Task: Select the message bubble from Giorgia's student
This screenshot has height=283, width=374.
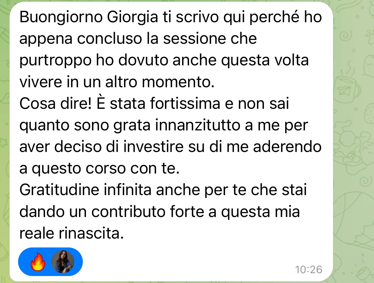Action: 171,141
